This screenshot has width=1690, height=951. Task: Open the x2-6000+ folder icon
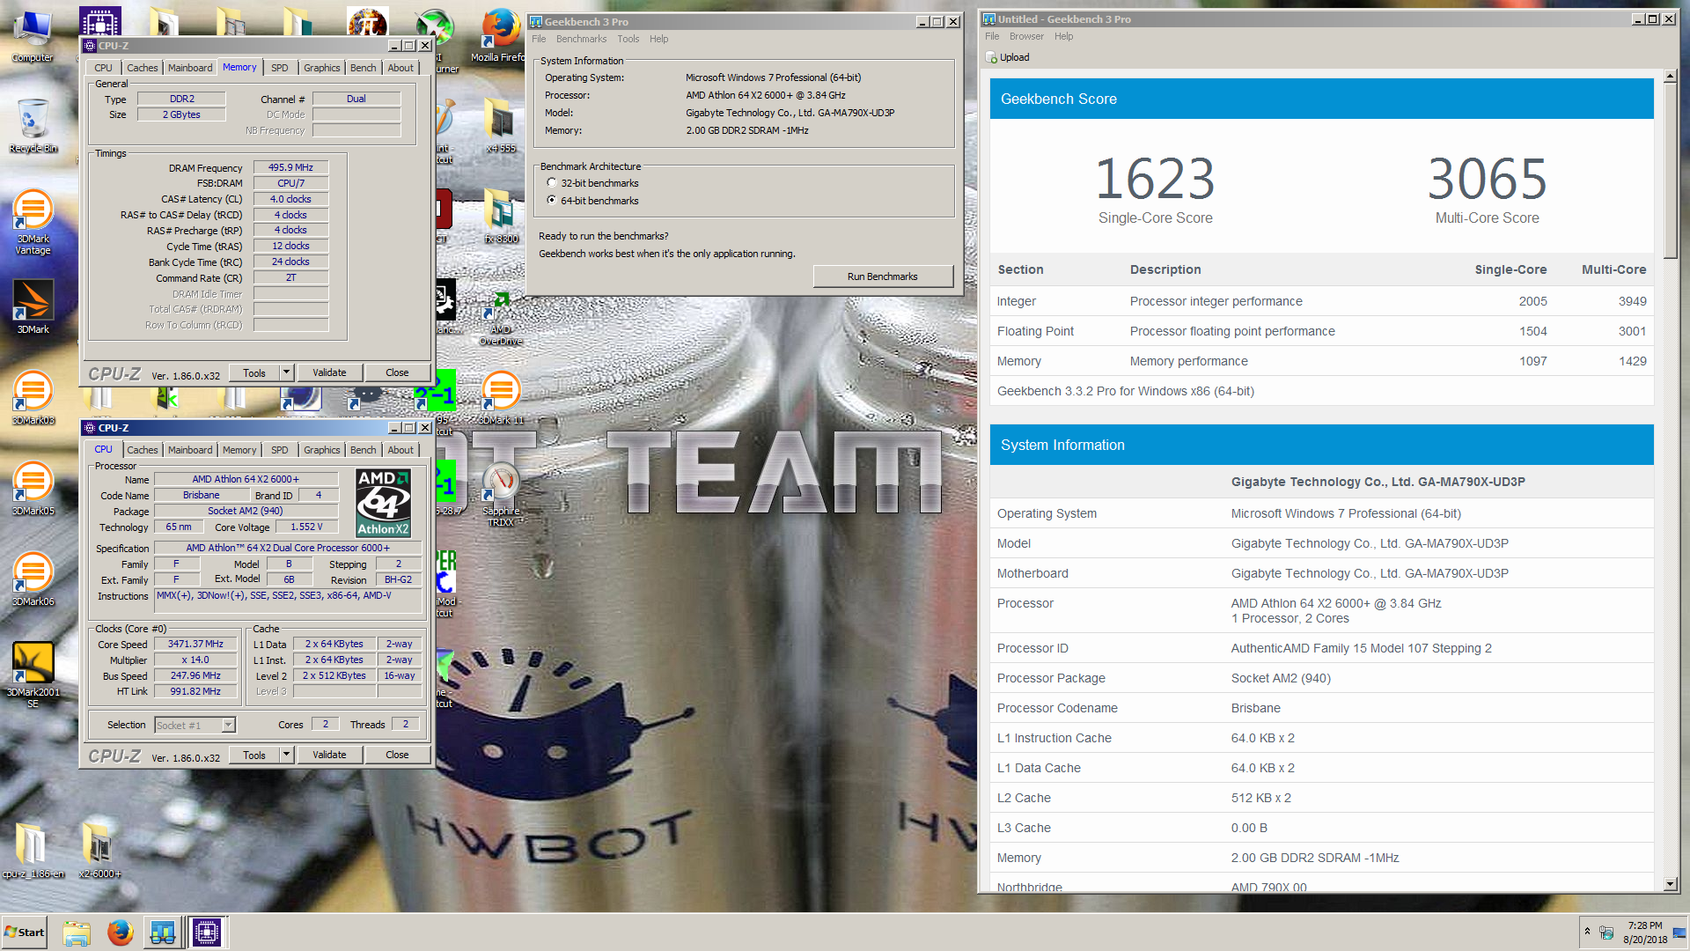[99, 850]
